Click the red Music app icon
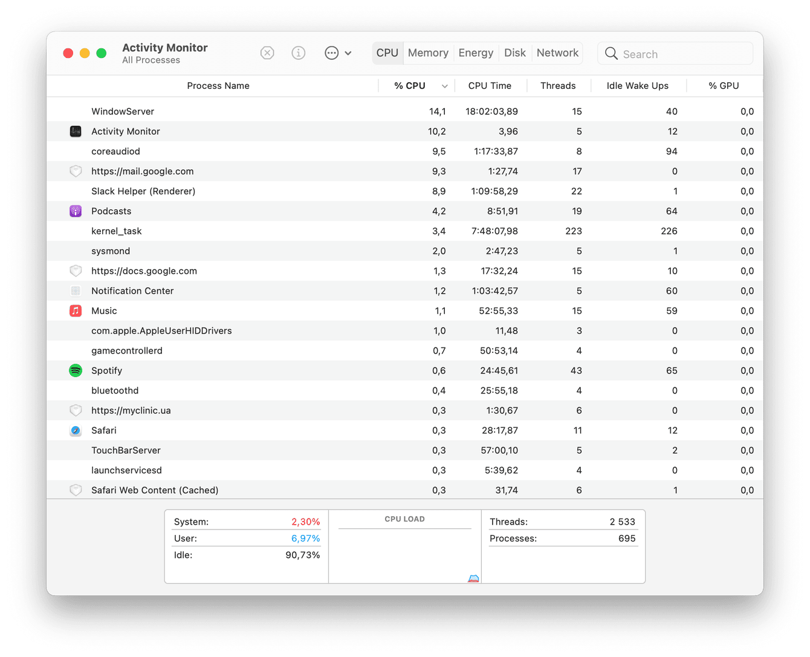This screenshot has width=810, height=657. tap(76, 311)
